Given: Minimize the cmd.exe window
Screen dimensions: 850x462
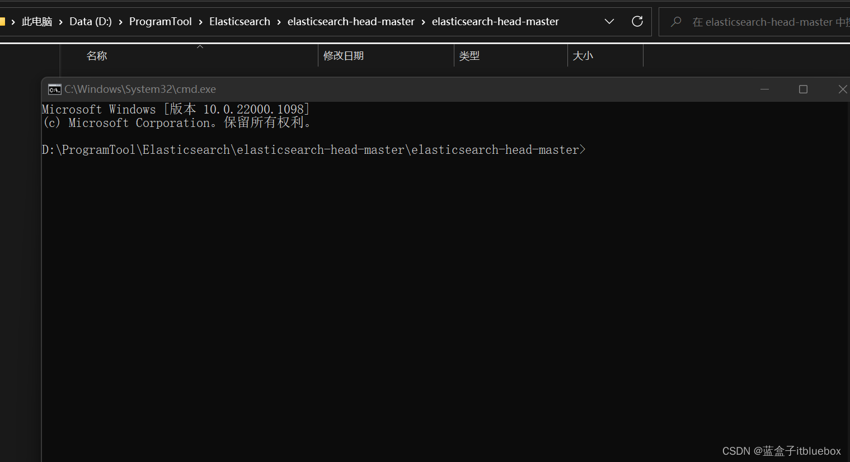Looking at the screenshot, I should point(764,89).
